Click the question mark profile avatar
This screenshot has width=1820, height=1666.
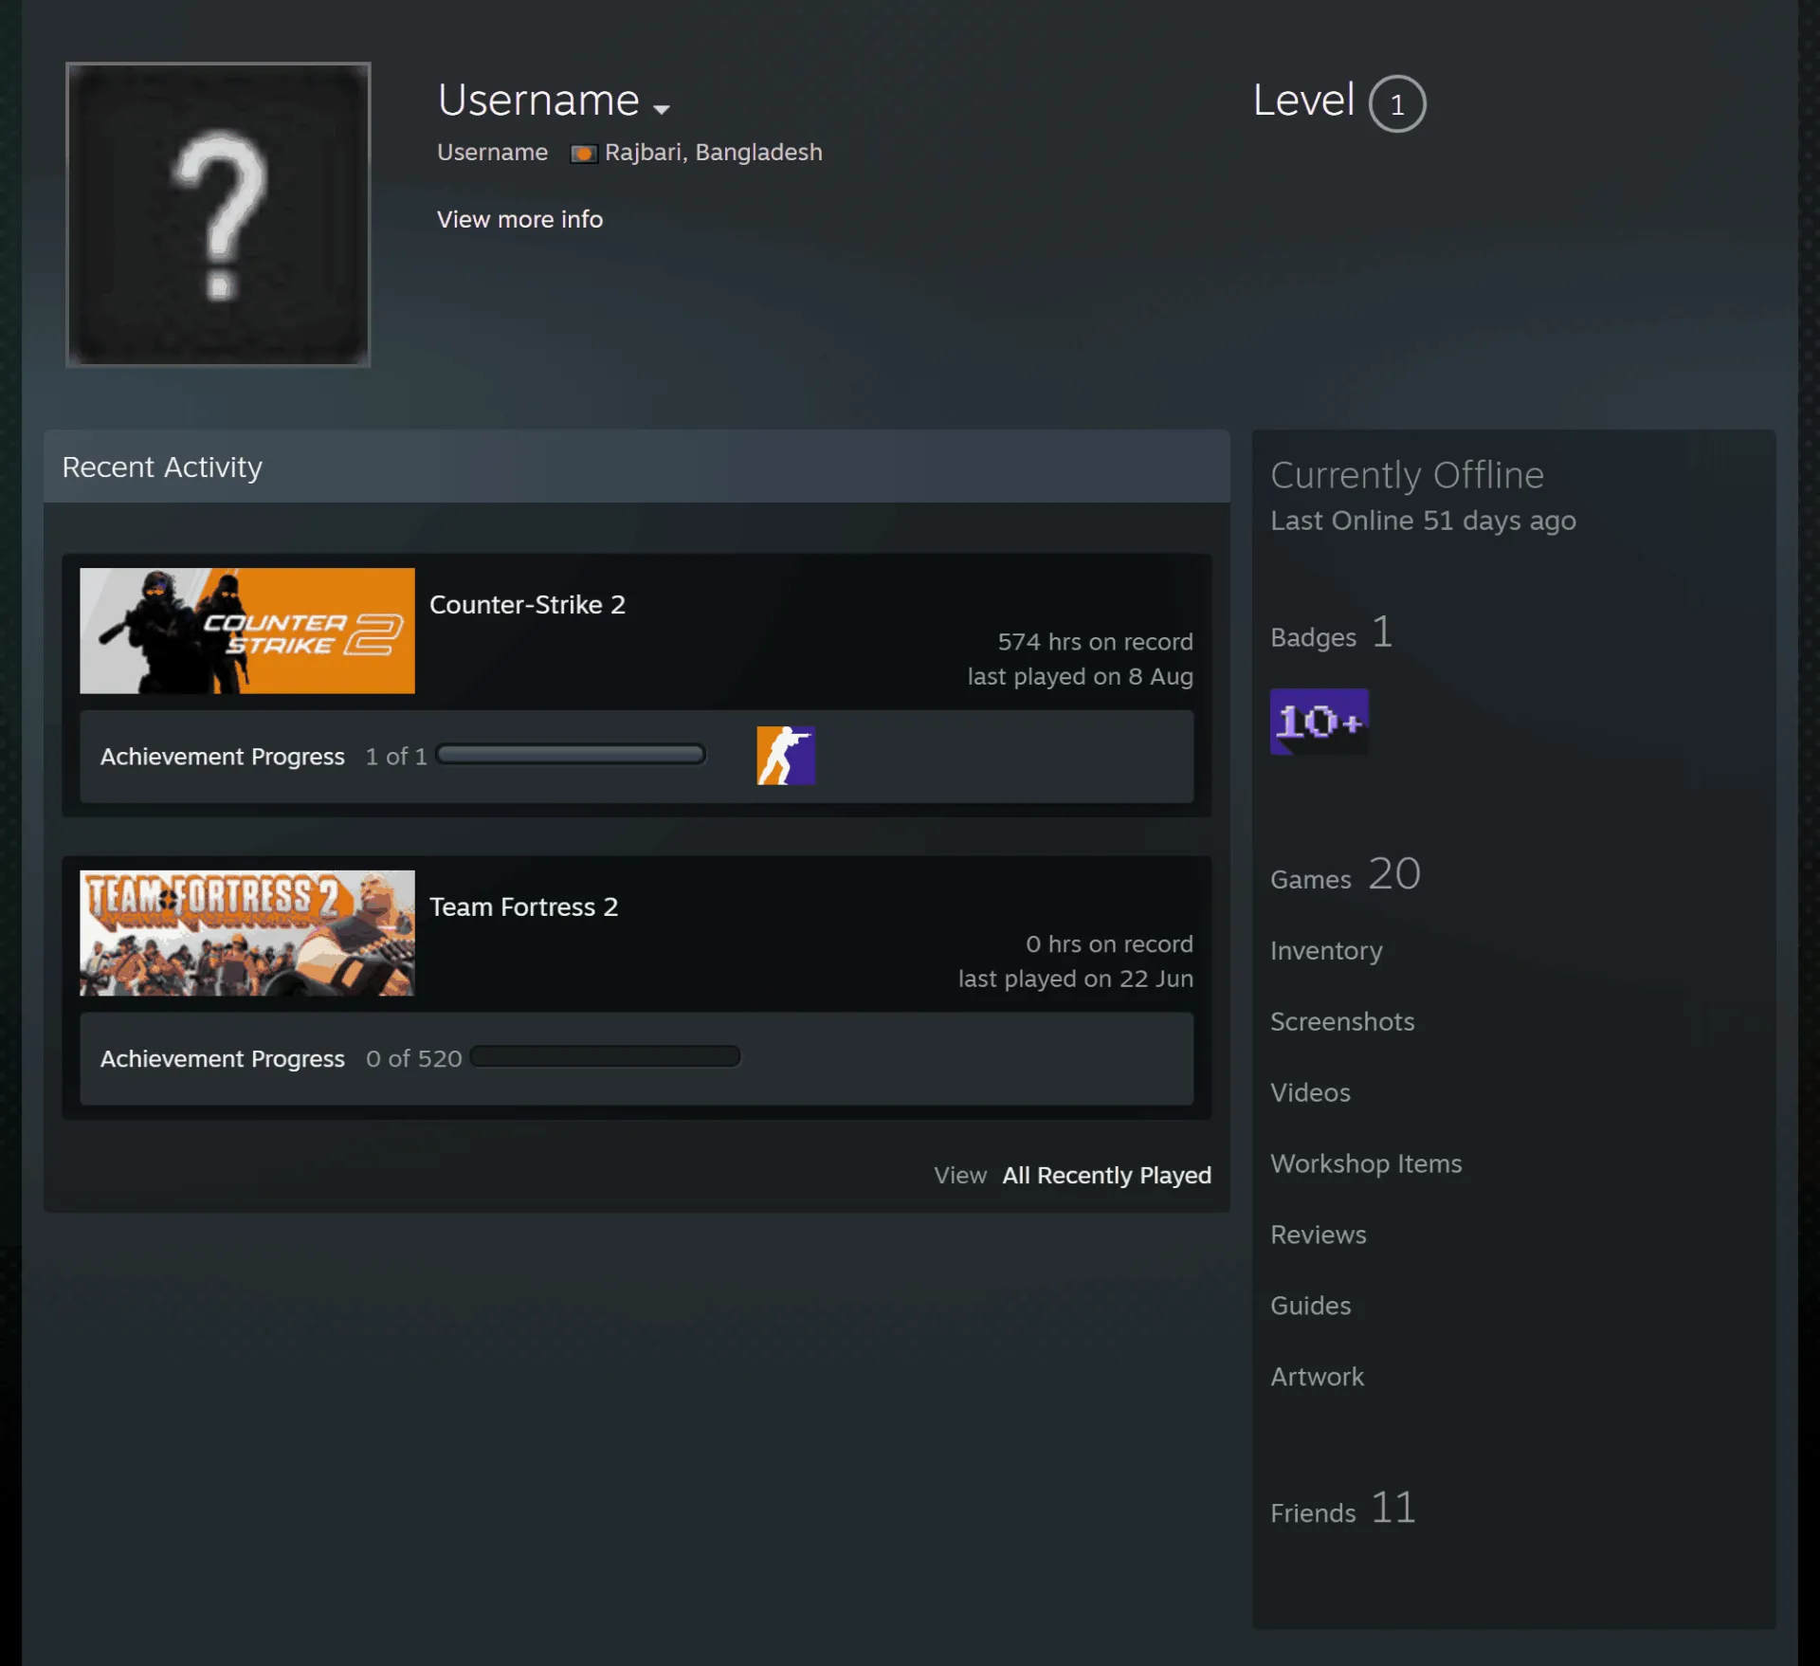[218, 214]
